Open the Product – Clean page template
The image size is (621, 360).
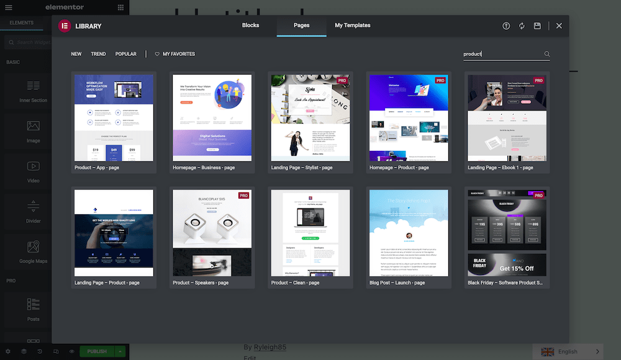pyautogui.click(x=310, y=238)
